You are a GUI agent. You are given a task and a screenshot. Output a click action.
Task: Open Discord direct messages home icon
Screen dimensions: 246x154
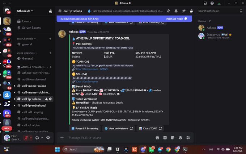[x=7, y=11]
